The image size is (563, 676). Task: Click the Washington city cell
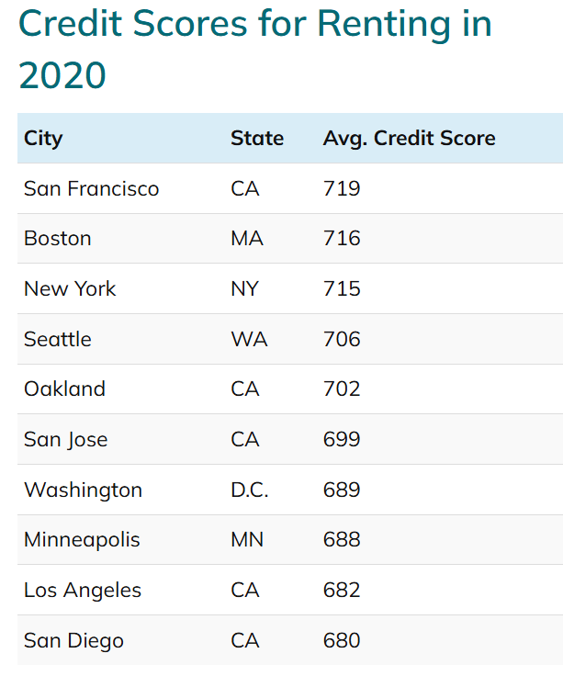(x=83, y=490)
